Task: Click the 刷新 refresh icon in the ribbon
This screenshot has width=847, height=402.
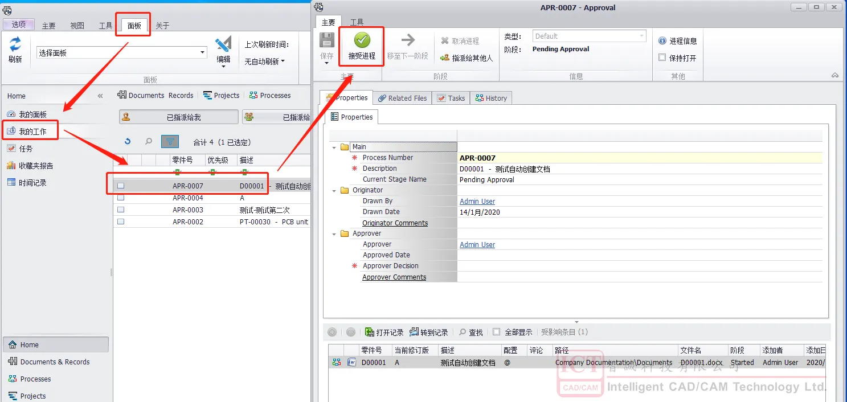Action: tap(15, 44)
